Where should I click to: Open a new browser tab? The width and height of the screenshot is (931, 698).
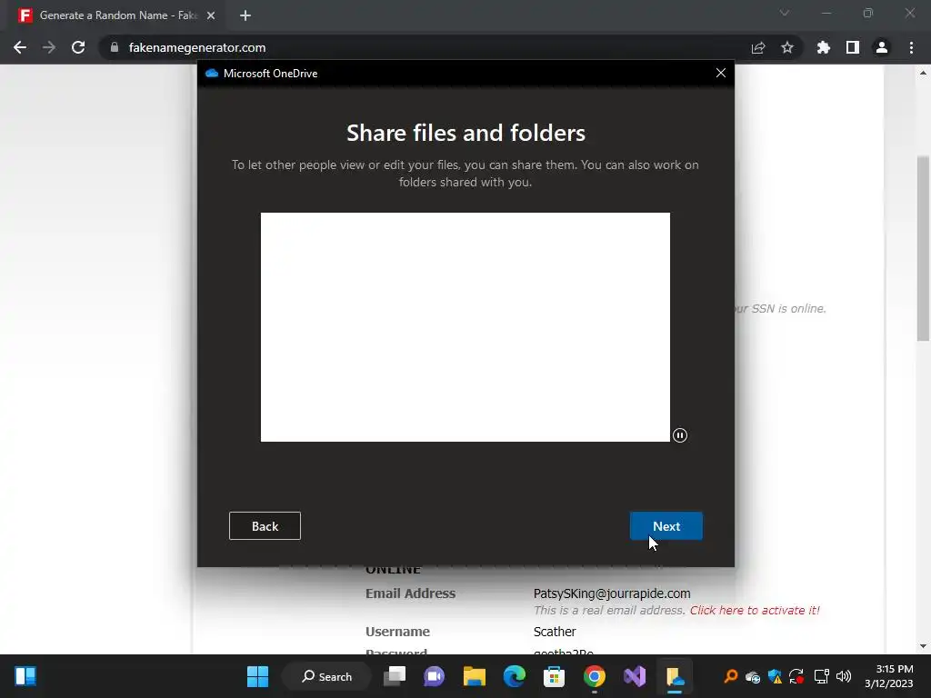tap(245, 15)
